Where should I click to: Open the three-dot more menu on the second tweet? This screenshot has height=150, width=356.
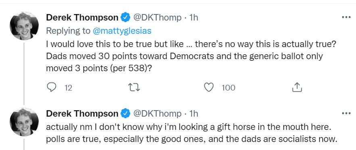pyautogui.click(x=346, y=113)
